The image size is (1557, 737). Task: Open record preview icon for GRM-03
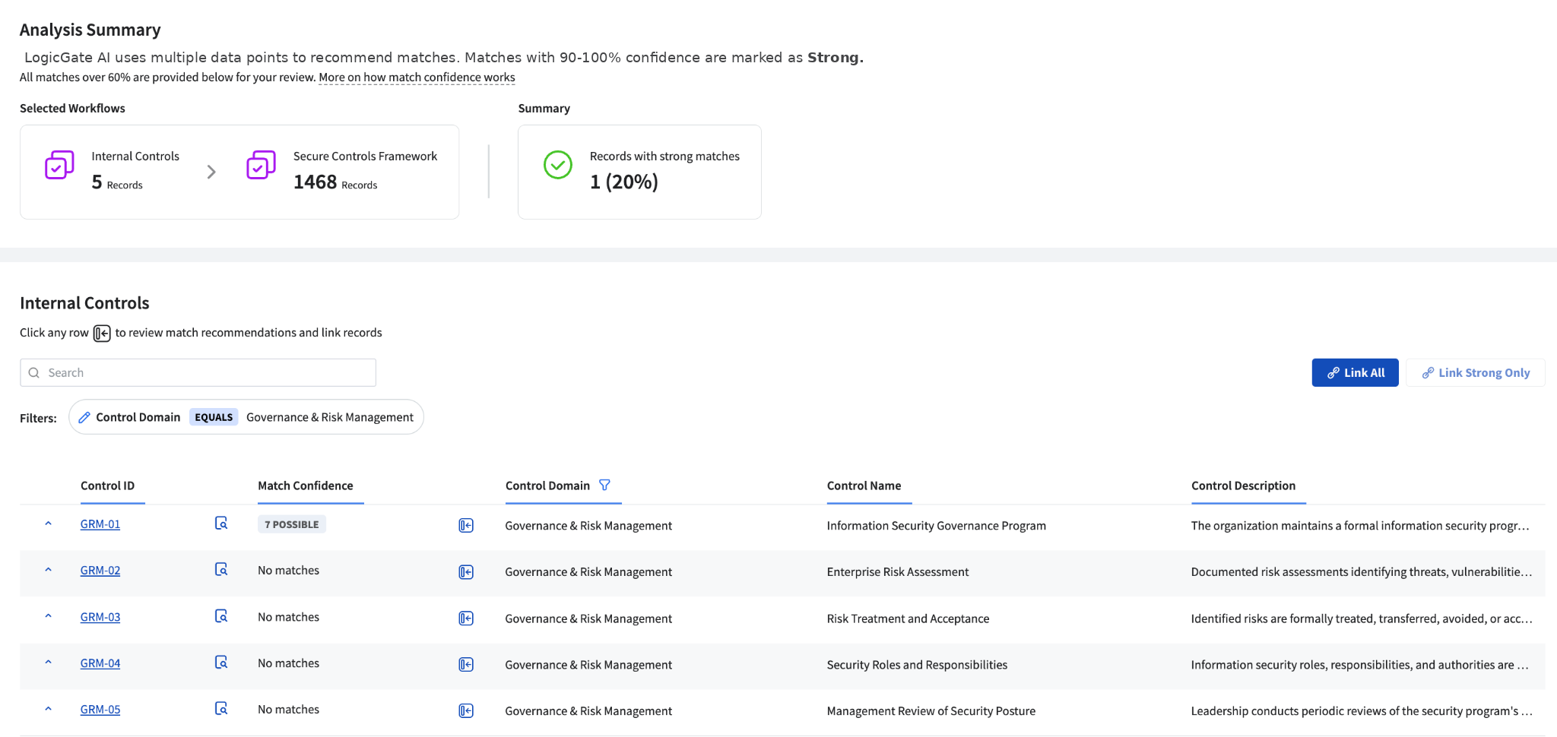[221, 616]
